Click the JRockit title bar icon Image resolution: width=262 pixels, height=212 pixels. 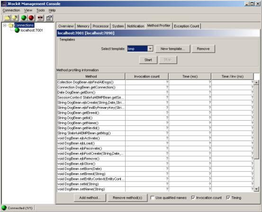point(4,4)
